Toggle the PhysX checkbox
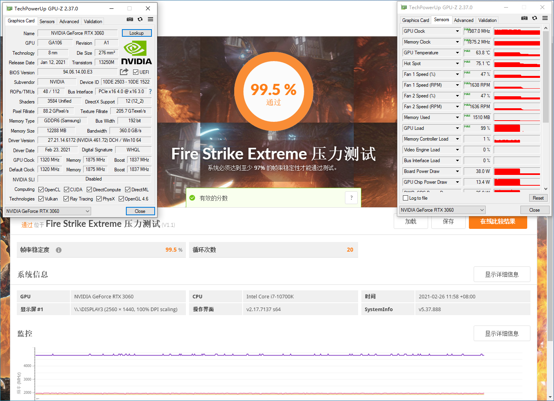The image size is (554, 401). 99,199
